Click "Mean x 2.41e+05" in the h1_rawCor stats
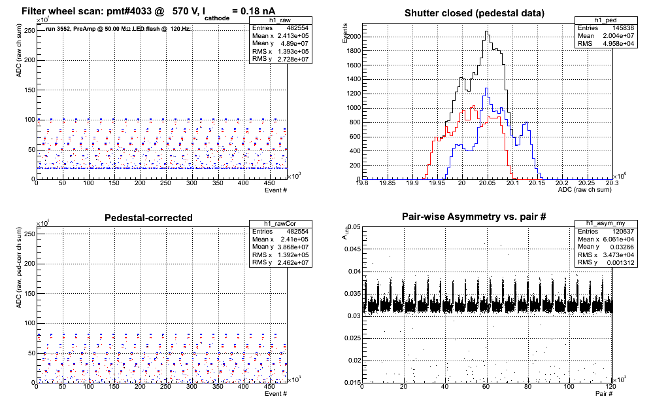Viewport: 651px width, 407px height. (280, 239)
